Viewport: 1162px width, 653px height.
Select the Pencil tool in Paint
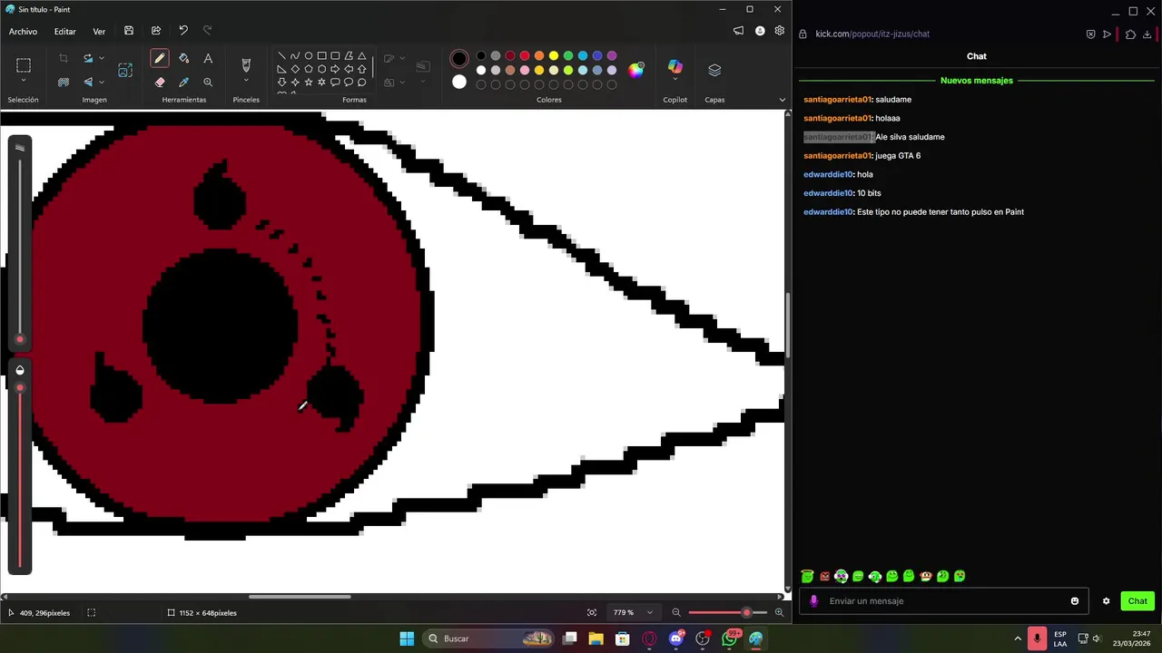160,58
